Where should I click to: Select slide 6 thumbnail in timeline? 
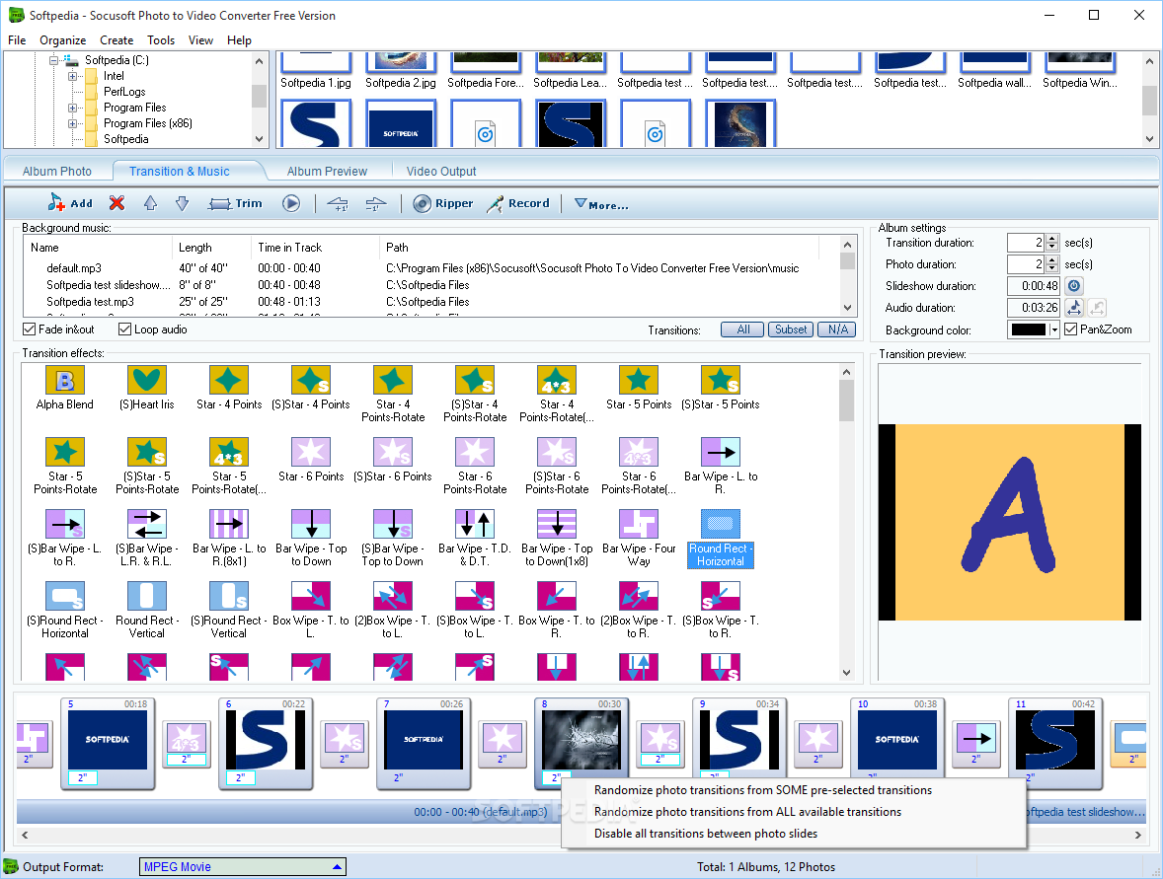pos(266,742)
